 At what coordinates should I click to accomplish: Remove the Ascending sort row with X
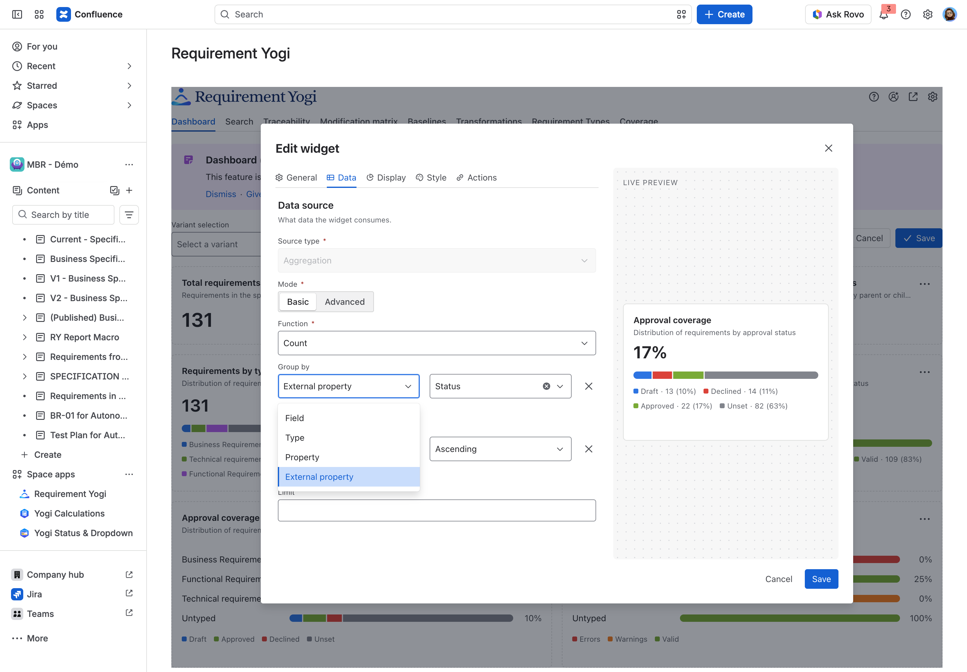[x=588, y=449]
